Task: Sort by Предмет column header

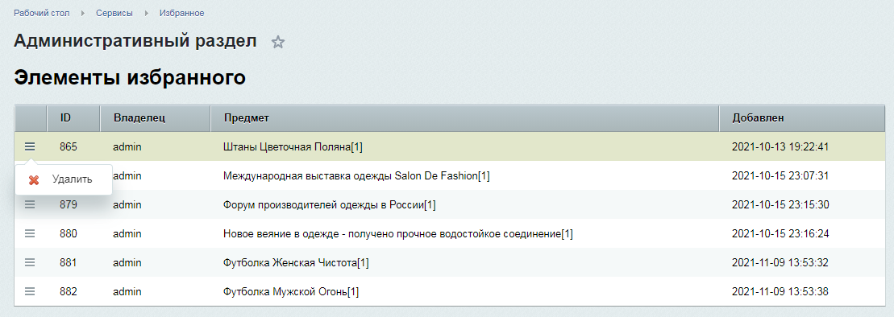Action: pyautogui.click(x=464, y=118)
